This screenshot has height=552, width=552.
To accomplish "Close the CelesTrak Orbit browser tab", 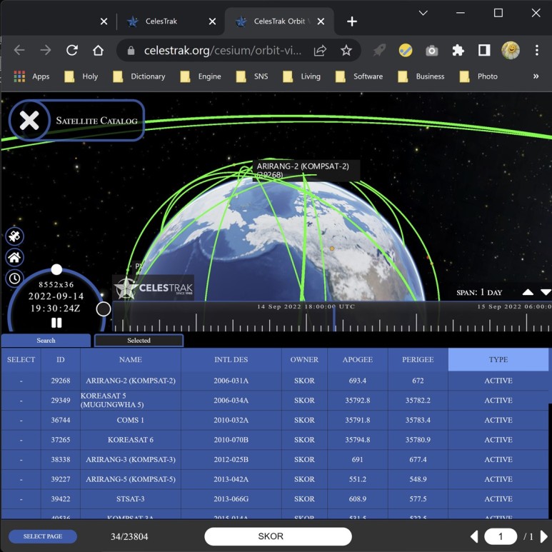I will pyautogui.click(x=321, y=21).
